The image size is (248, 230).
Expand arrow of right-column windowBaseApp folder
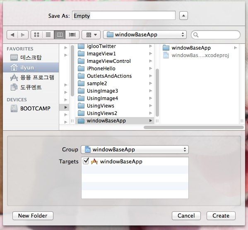[x=235, y=48]
